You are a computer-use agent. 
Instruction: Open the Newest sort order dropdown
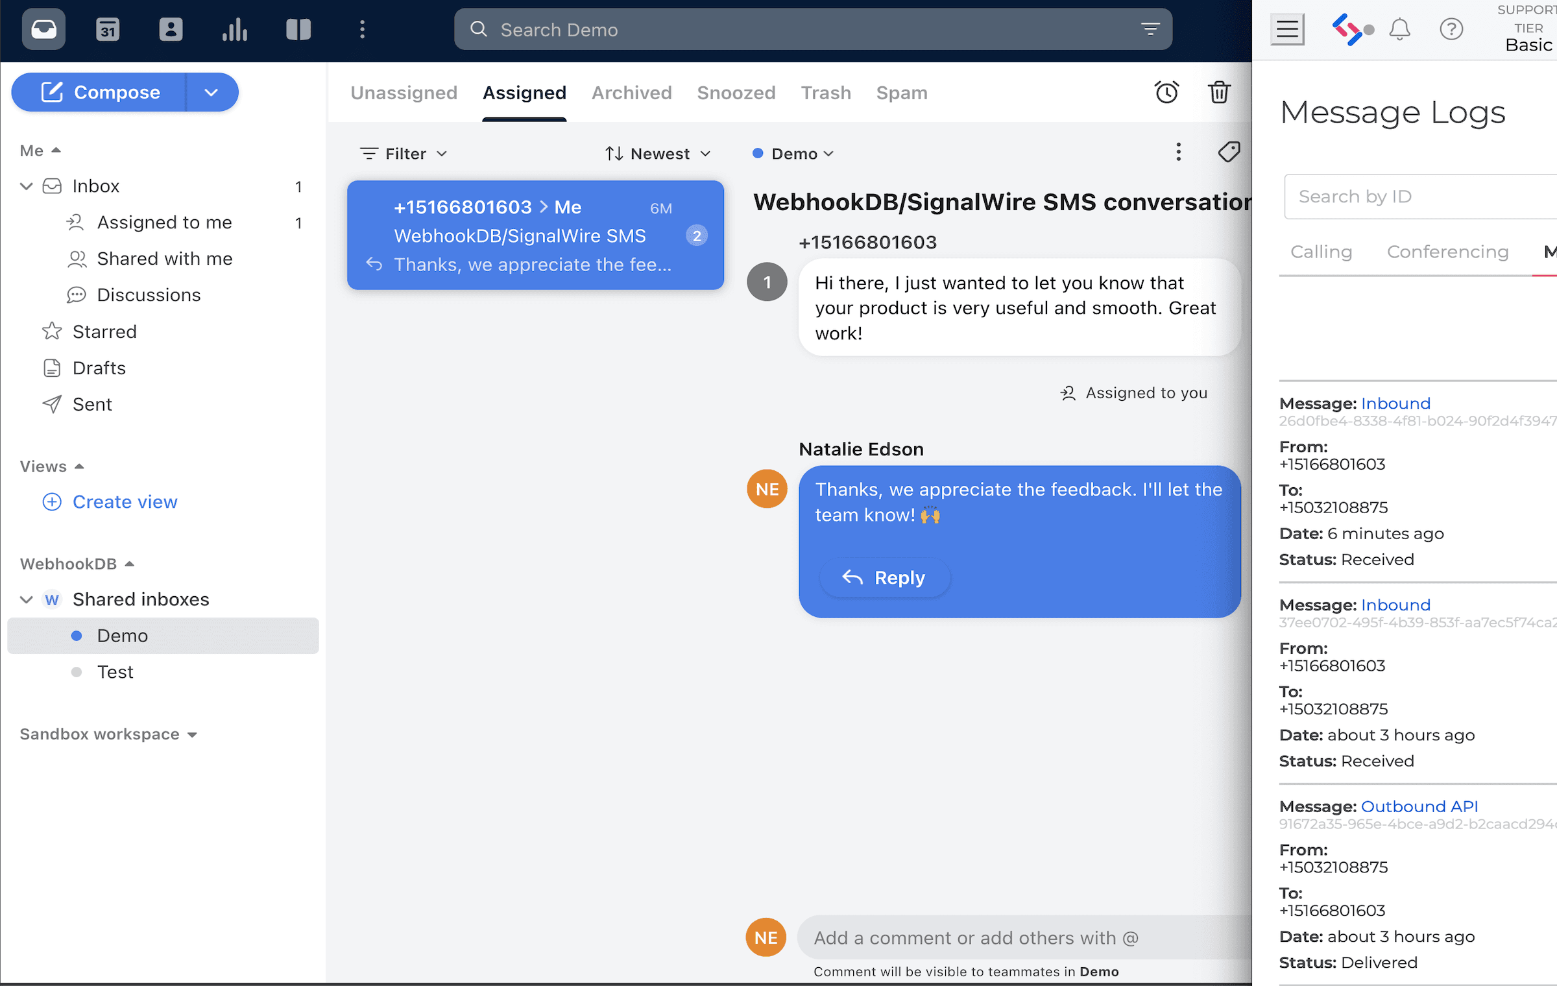(658, 153)
